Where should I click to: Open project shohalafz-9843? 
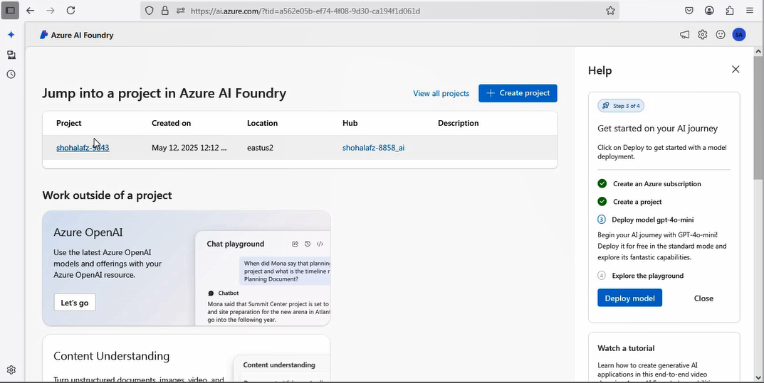pyautogui.click(x=83, y=147)
